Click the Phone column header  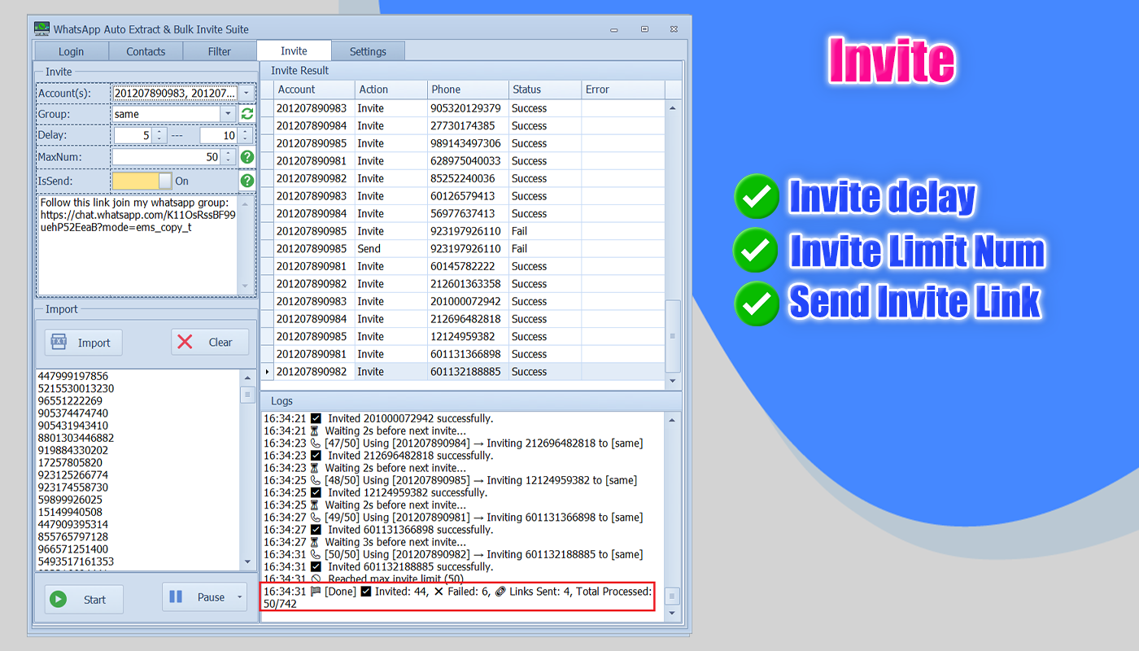tap(469, 90)
